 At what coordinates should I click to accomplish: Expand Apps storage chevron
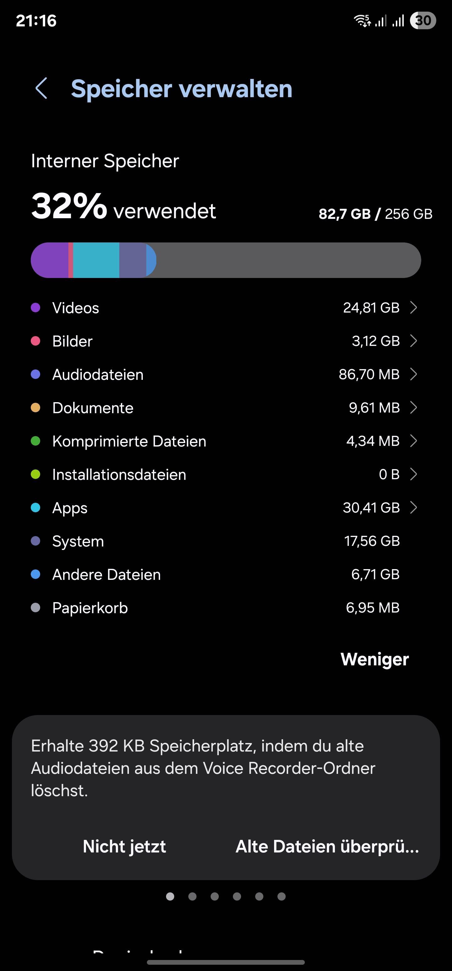pos(414,508)
